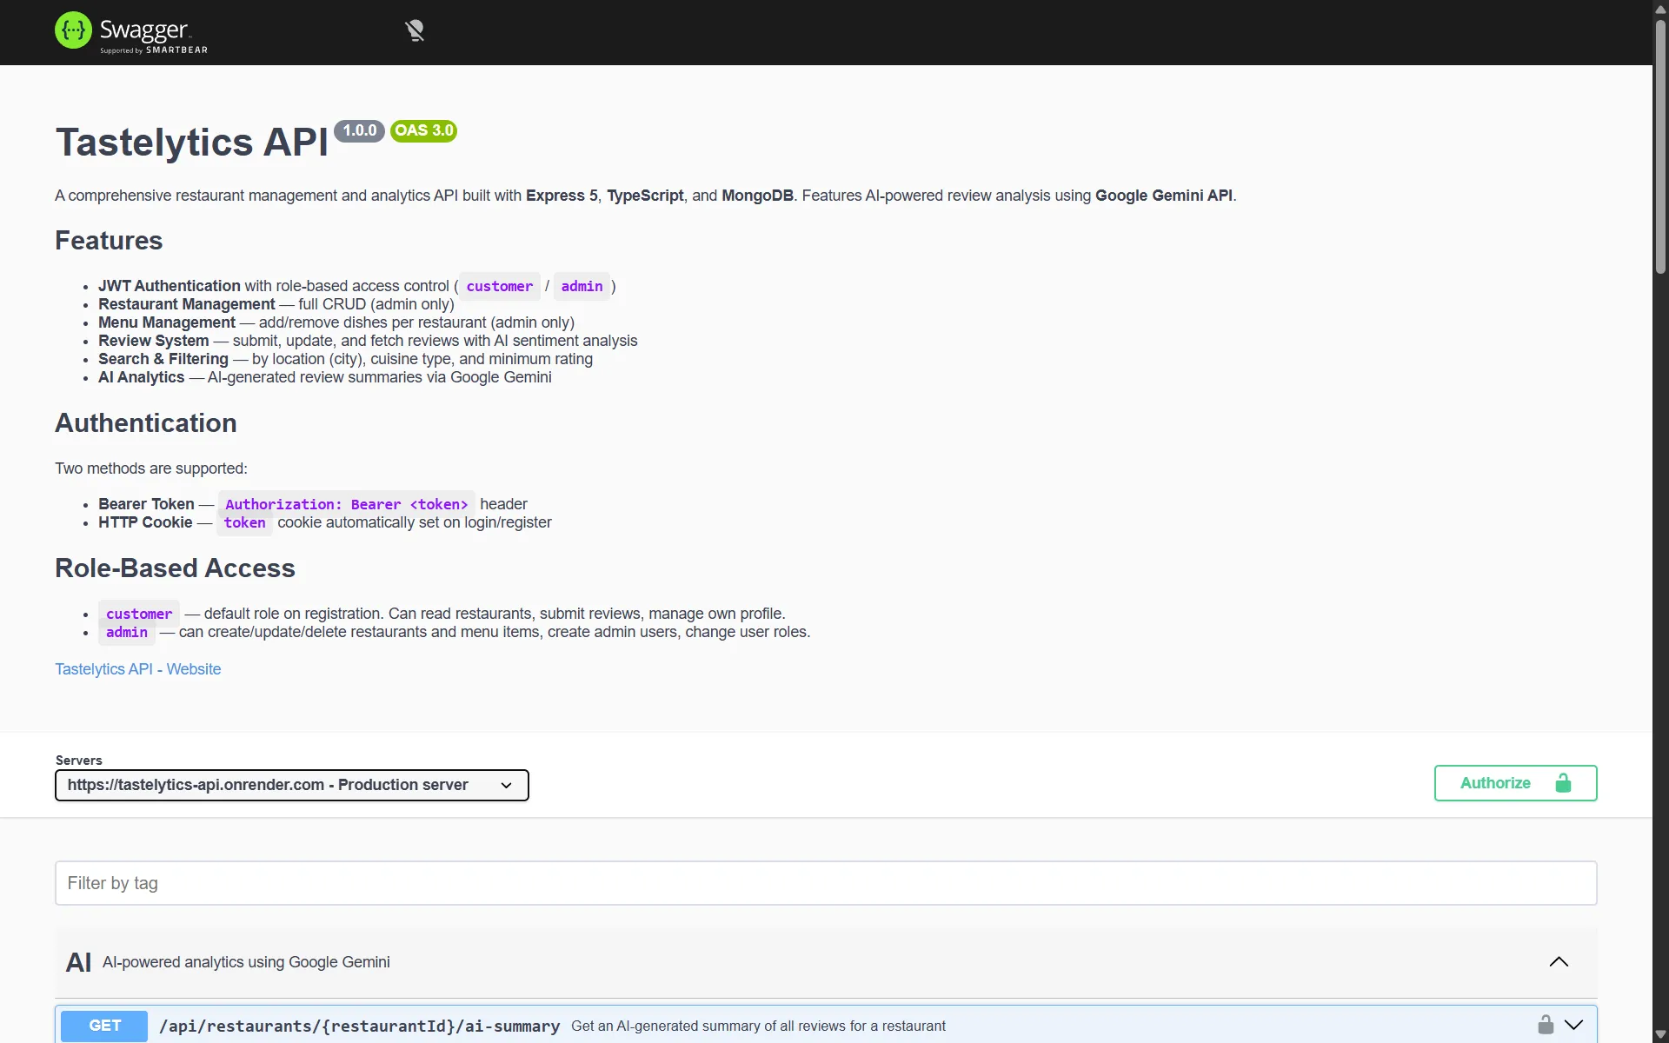The height and width of the screenshot is (1043, 1669).
Task: Click 'customer' code in Role-Based Access
Action: point(139,614)
